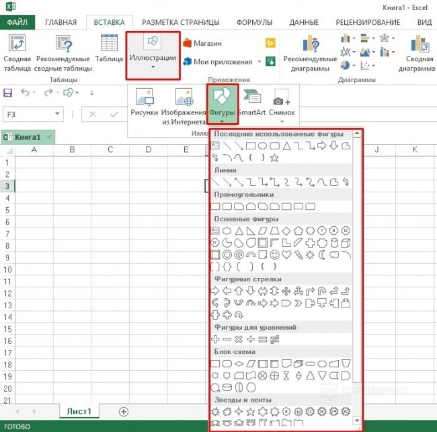Choose the lightning bolt shape

pos(299,255)
